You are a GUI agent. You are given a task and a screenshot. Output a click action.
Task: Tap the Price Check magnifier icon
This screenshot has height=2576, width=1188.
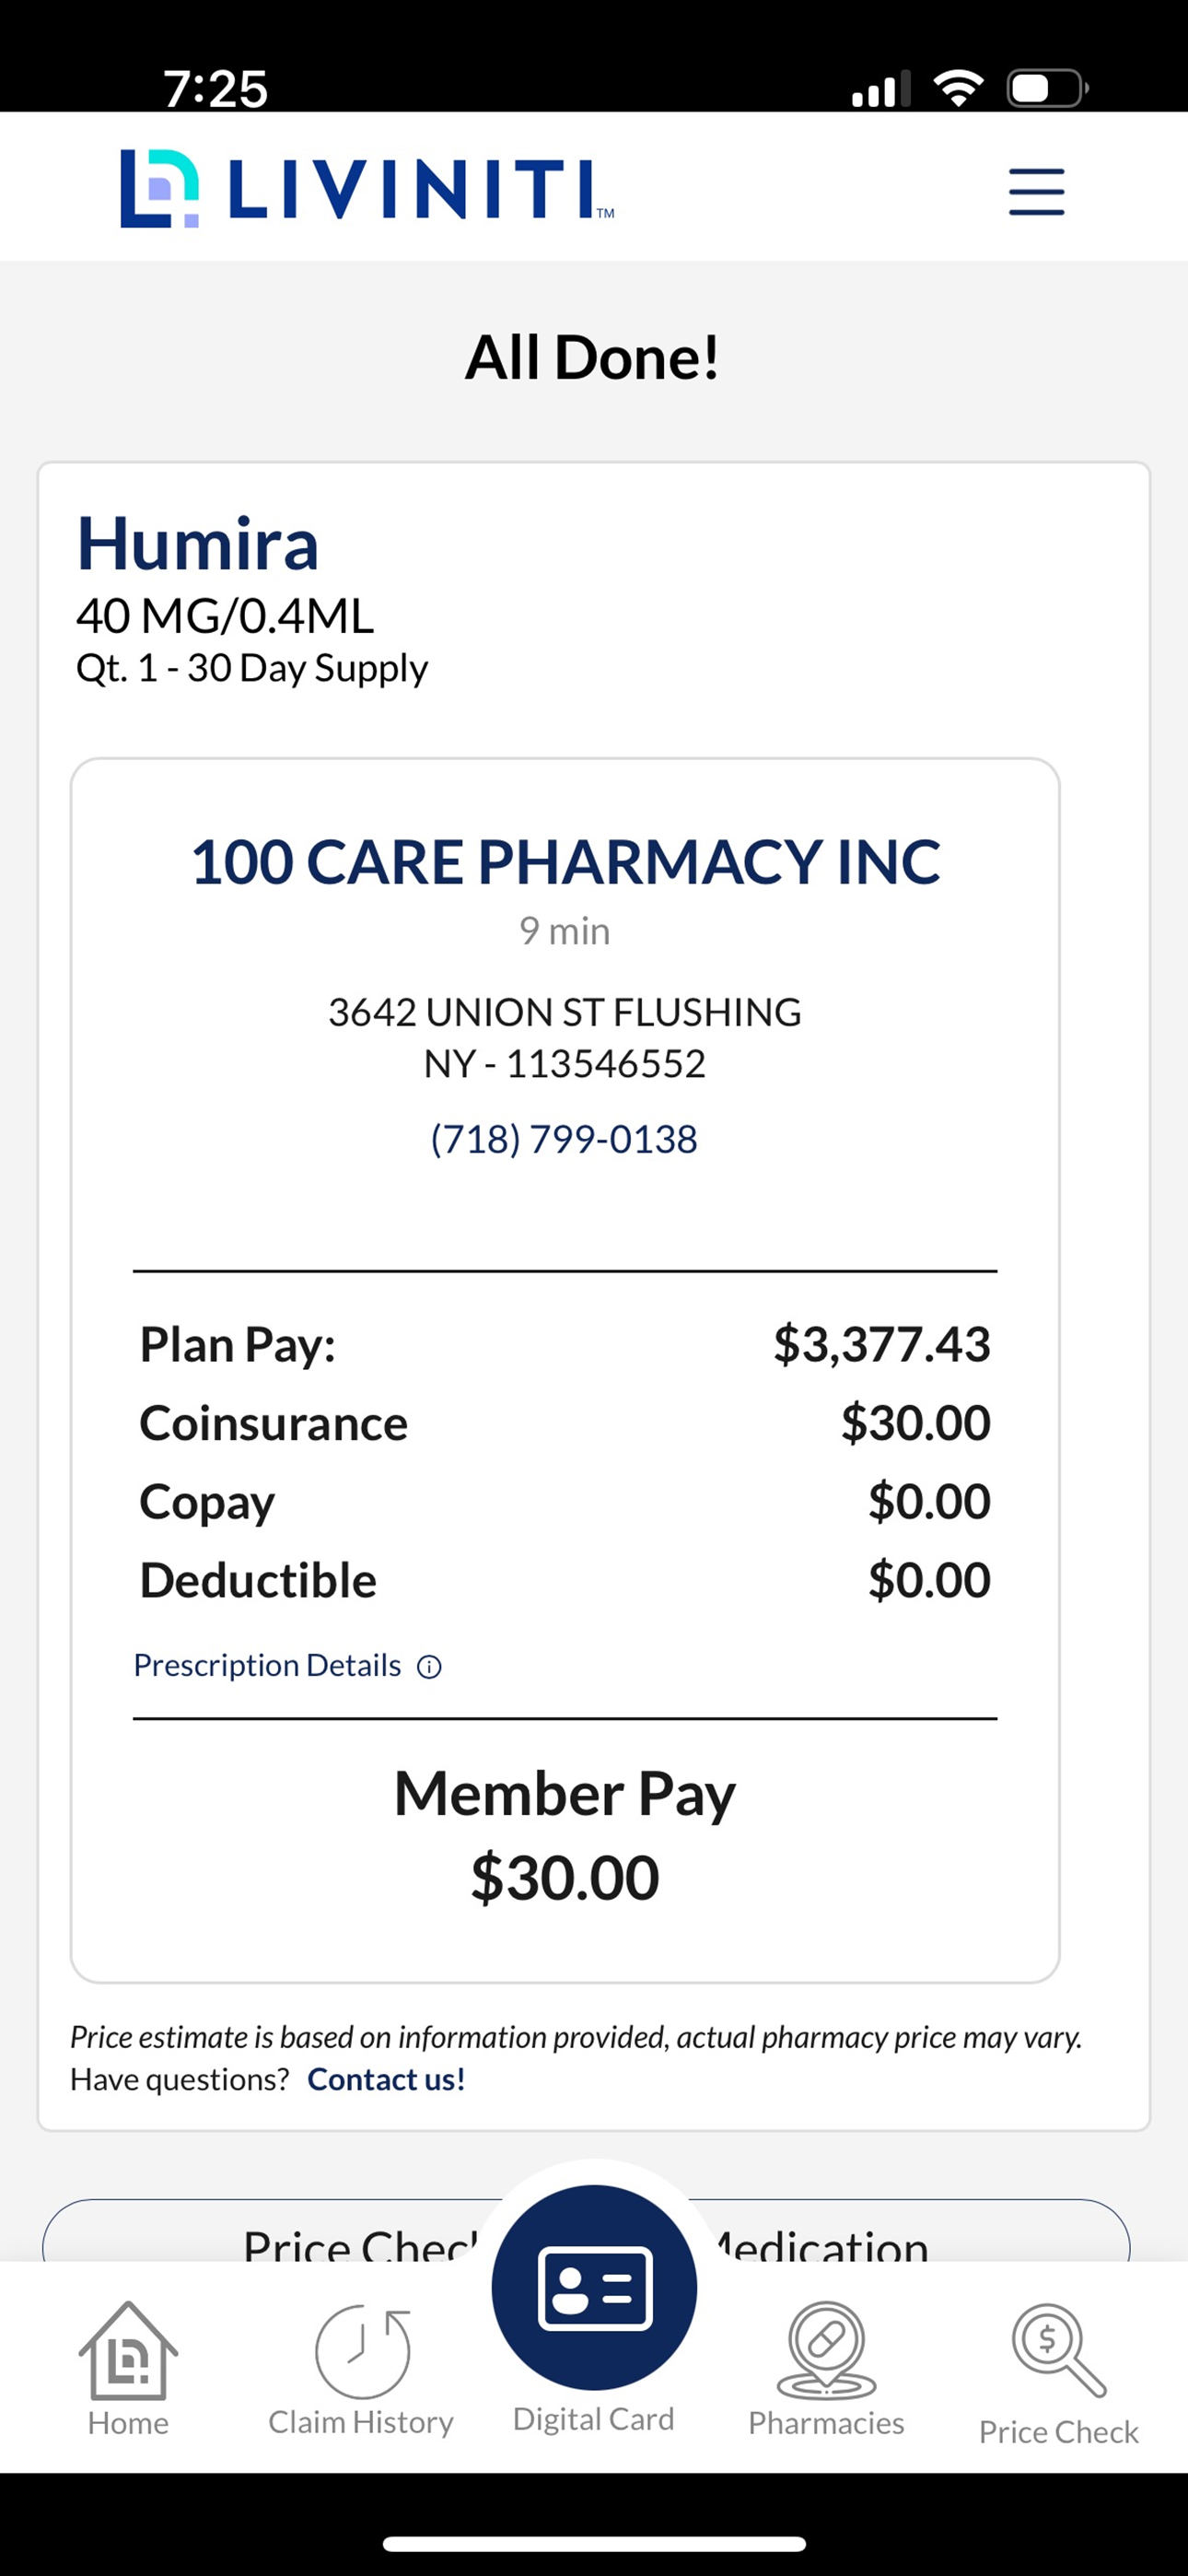pos(1059,2351)
